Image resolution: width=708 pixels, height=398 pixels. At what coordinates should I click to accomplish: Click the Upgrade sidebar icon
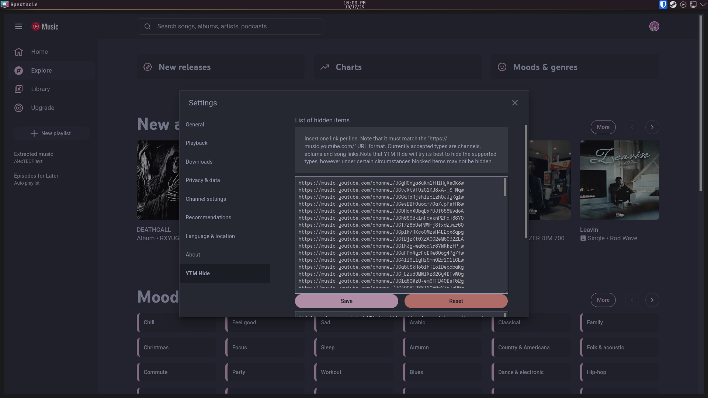[x=19, y=108]
